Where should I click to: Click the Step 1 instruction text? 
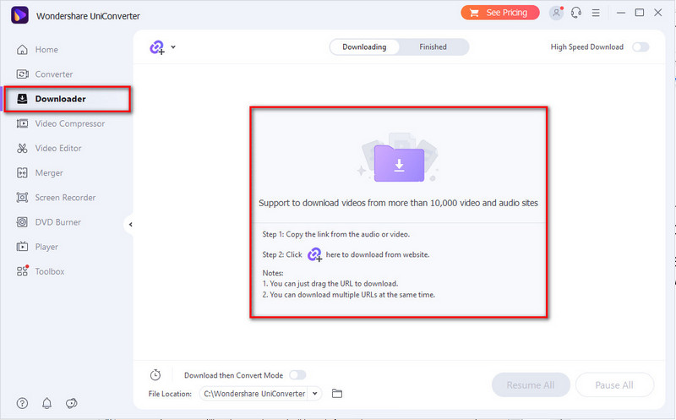coord(336,234)
